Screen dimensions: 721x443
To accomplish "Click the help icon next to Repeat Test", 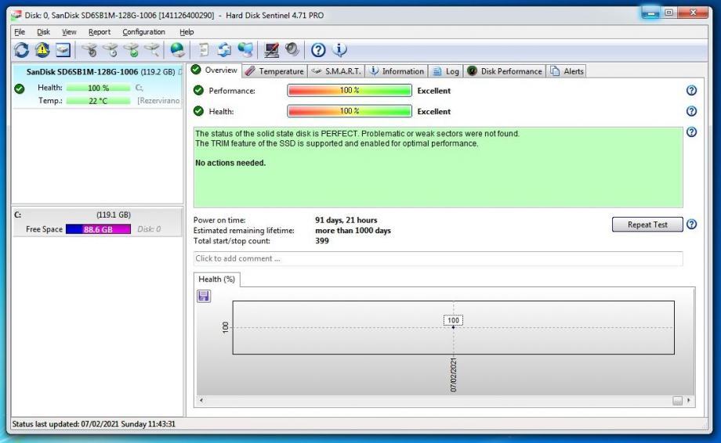I will (x=691, y=225).
